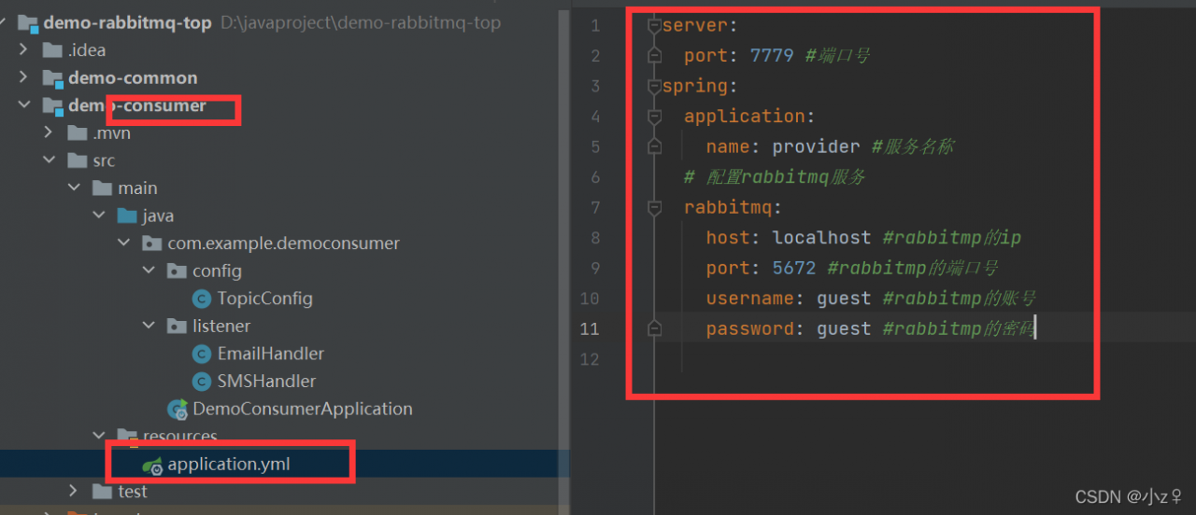Click the EmailHandler class icon
The width and height of the screenshot is (1196, 515).
coord(201,354)
